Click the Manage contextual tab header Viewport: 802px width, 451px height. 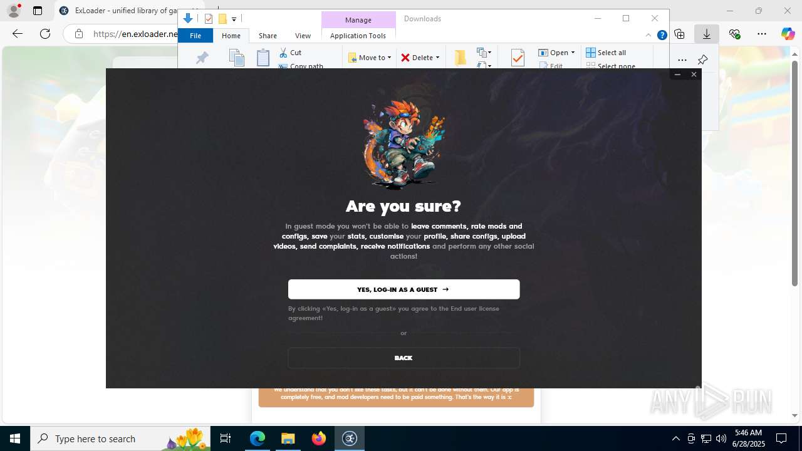[x=358, y=19]
